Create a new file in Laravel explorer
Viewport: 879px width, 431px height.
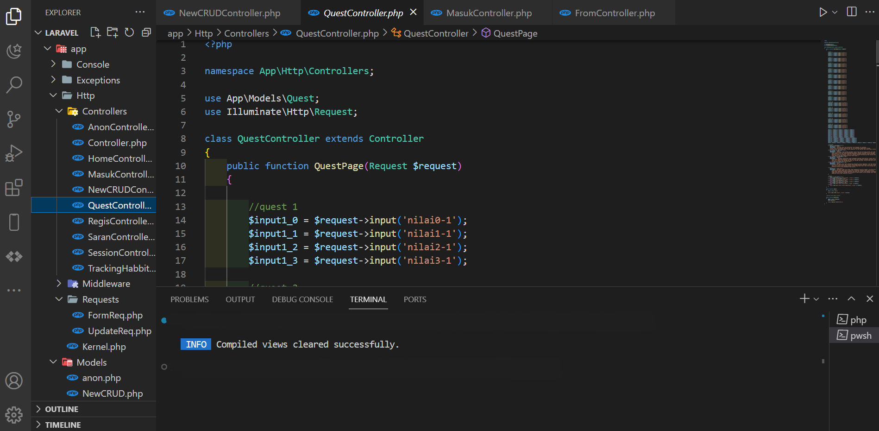click(x=95, y=32)
